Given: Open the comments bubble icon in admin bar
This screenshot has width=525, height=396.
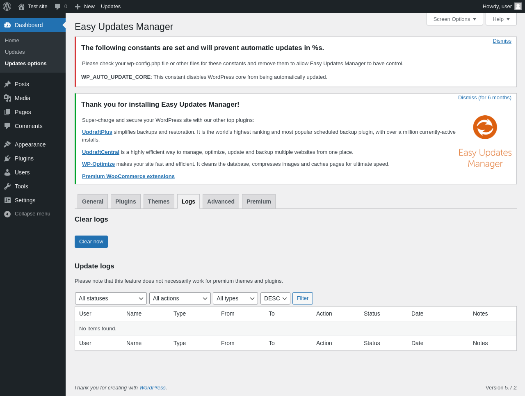Looking at the screenshot, I should click(x=58, y=7).
